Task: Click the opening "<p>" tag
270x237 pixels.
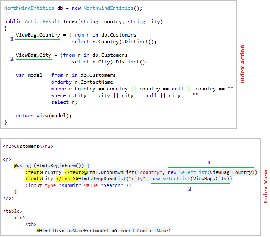Action: (7, 159)
